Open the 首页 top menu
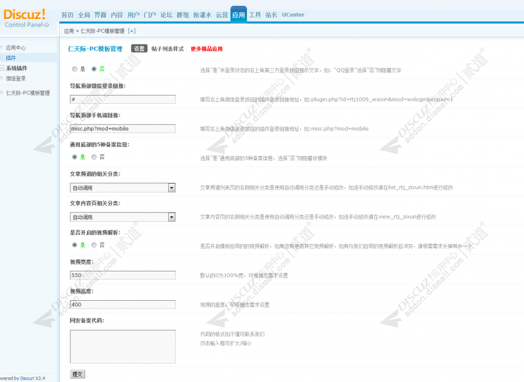Viewport: 524px width, 382px height. pyautogui.click(x=67, y=15)
